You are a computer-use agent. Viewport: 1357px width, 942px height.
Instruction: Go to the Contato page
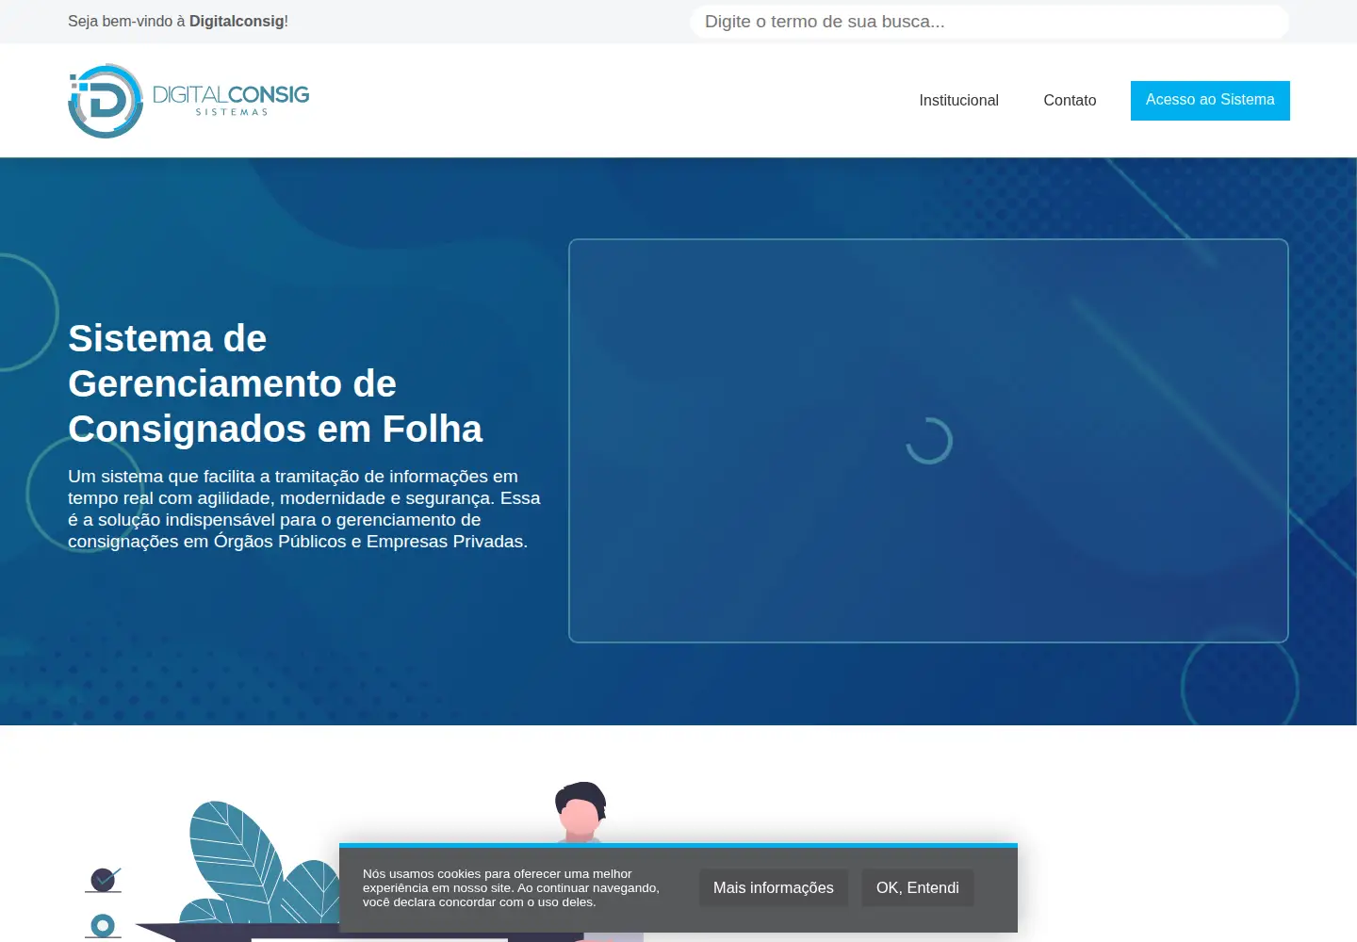pos(1070,101)
